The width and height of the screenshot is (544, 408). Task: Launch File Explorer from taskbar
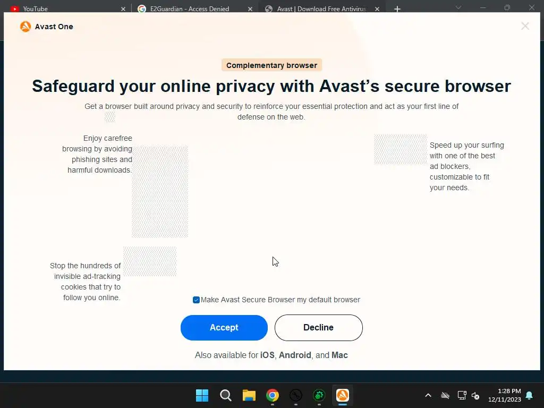249,395
